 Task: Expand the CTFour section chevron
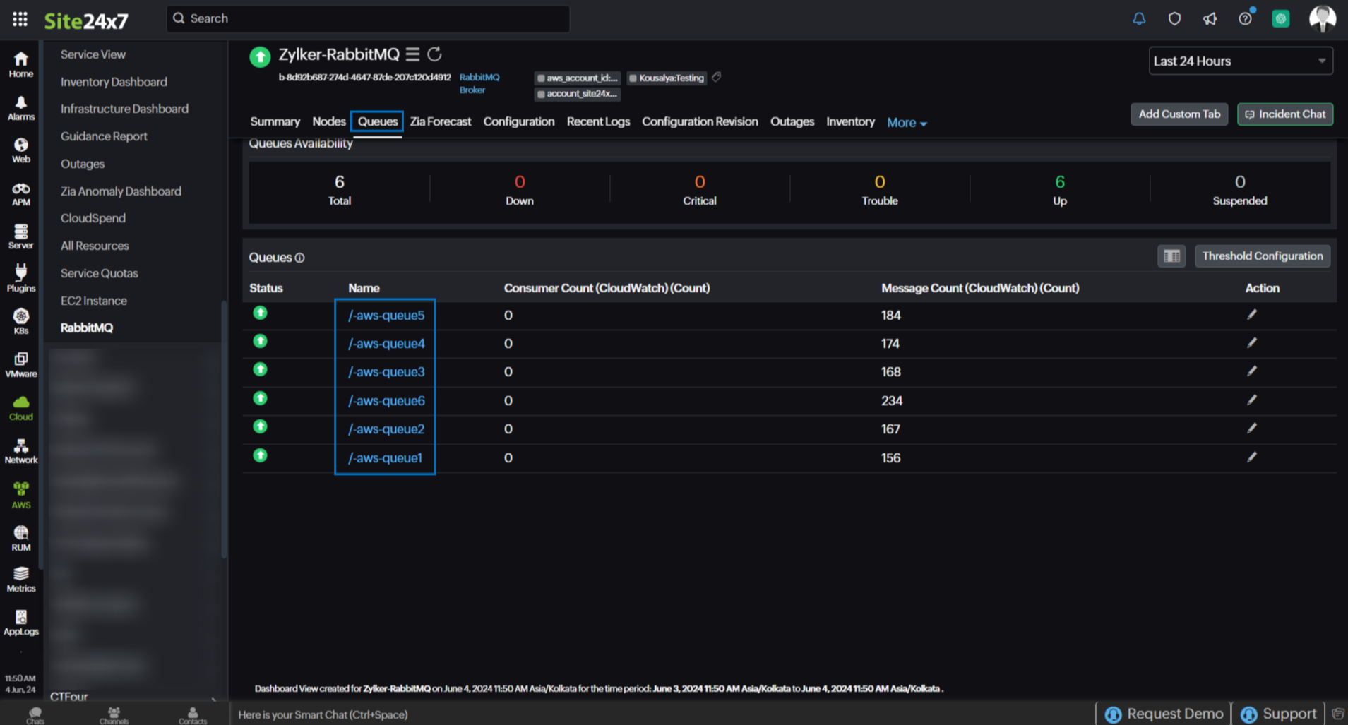pyautogui.click(x=214, y=698)
